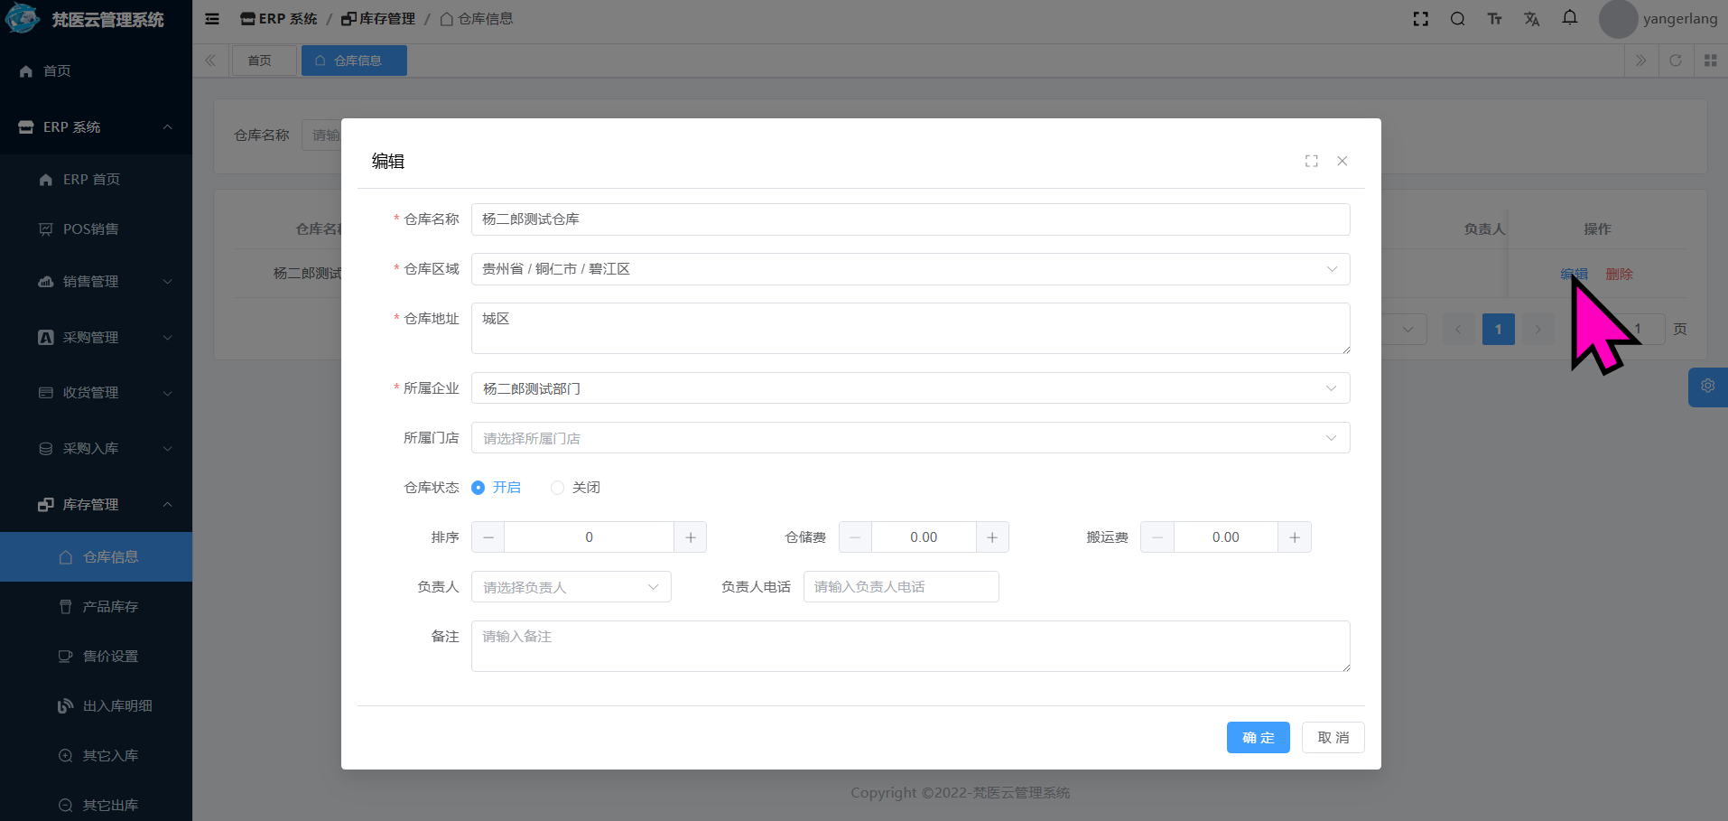Select the 关闭 warehouse status radio
Viewport: 1728px width, 821px height.
click(x=558, y=488)
